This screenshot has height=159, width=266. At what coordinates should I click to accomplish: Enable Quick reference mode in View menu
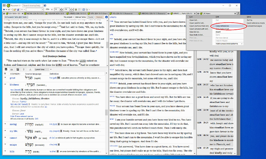pos(256,23)
